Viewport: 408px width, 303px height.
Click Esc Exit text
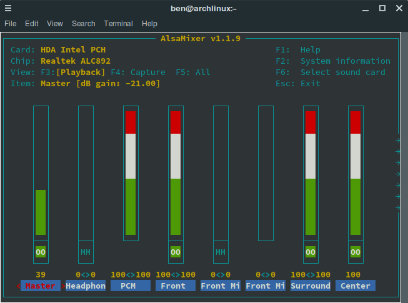[298, 84]
